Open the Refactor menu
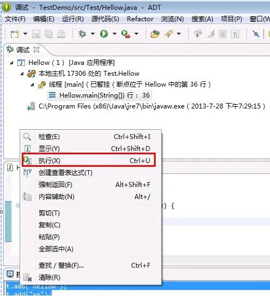270x296 pixels. pyautogui.click(x=140, y=19)
